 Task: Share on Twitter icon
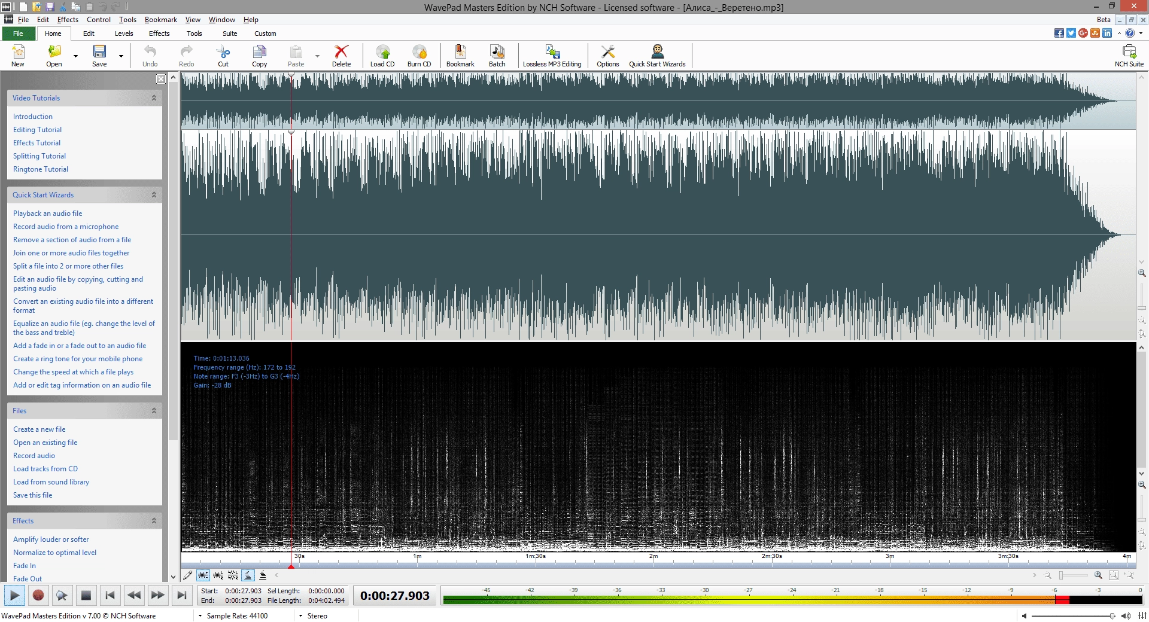tap(1071, 33)
